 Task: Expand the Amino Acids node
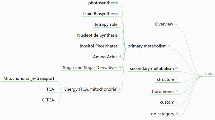point(120,56)
